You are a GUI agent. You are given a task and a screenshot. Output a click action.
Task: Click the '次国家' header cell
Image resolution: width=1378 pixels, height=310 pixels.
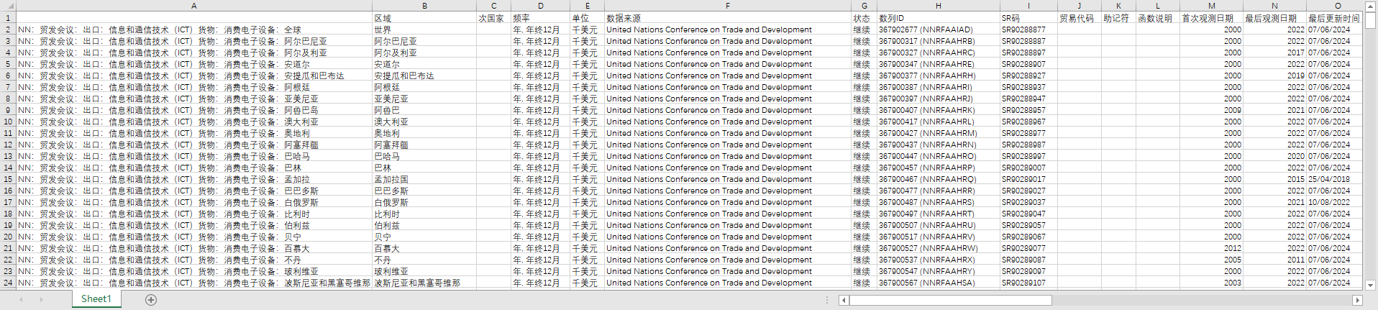click(493, 18)
